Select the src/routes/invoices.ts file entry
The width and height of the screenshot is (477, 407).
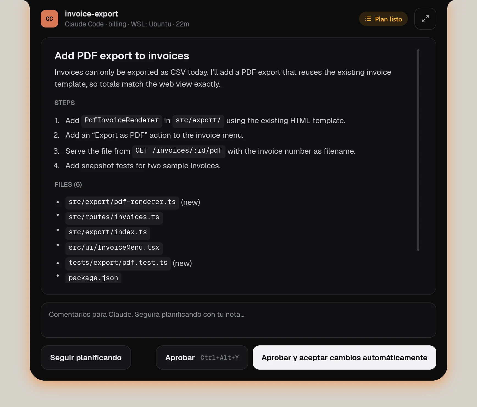pos(114,218)
